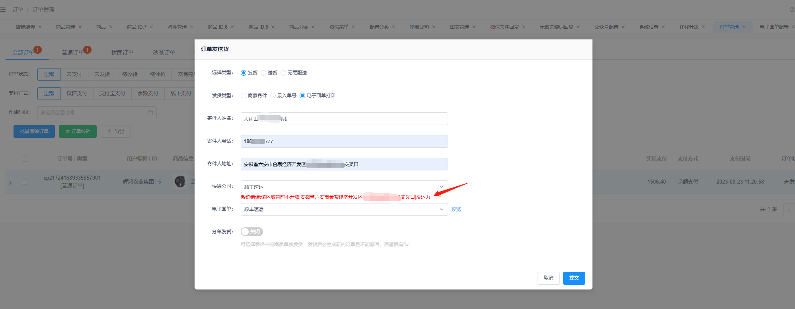Close the 商品分类 tab

click(313, 27)
